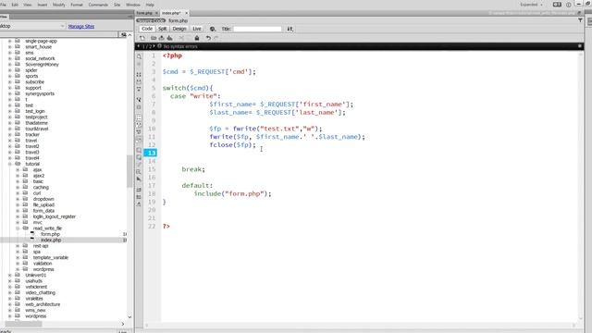Click the Balance Braces icon
Image resolution: width=592 pixels, height=333 pixels.
click(x=139, y=107)
